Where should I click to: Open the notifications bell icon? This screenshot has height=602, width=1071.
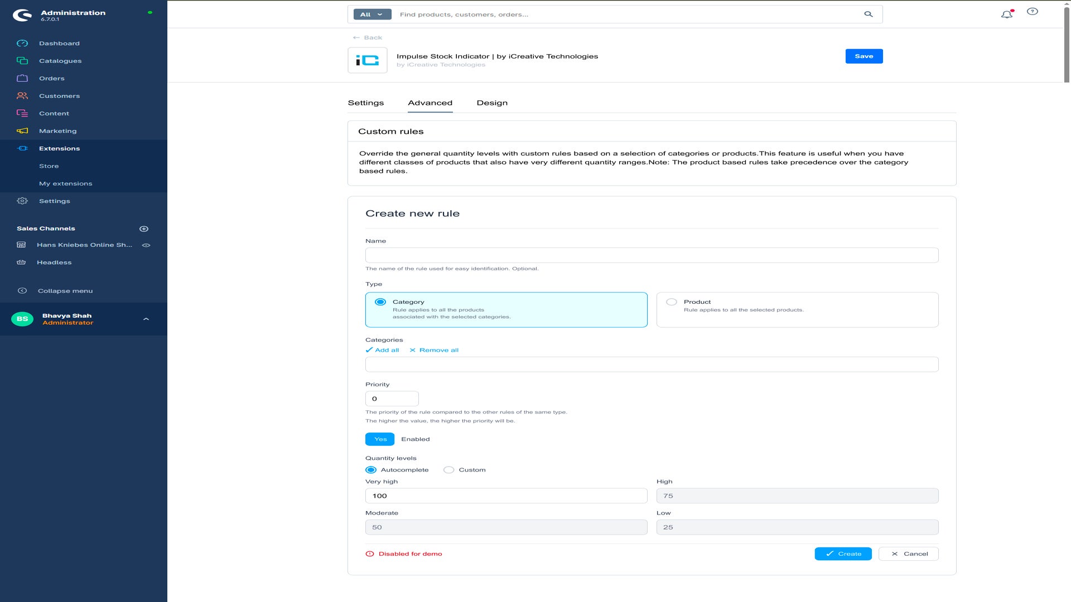(1007, 14)
